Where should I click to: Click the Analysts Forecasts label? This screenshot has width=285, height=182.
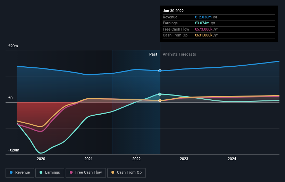(179, 54)
